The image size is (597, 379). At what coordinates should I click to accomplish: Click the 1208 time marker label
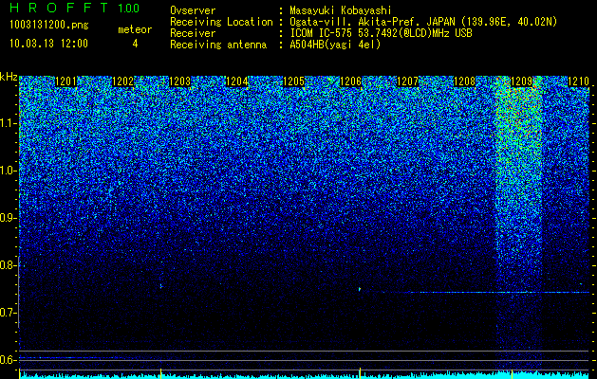[464, 81]
